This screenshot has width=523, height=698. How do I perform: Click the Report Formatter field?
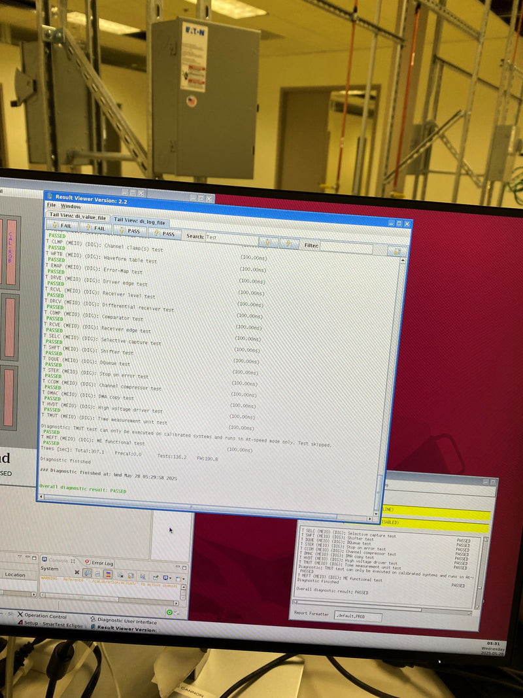coord(358,616)
